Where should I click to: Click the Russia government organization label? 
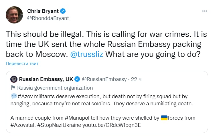click(x=55, y=88)
